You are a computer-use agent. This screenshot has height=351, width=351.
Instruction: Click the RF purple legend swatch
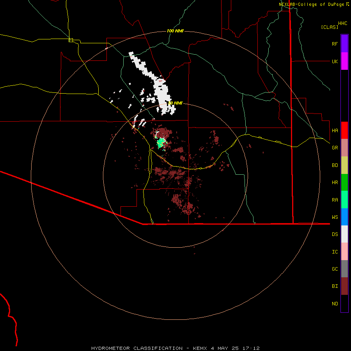[344, 44]
